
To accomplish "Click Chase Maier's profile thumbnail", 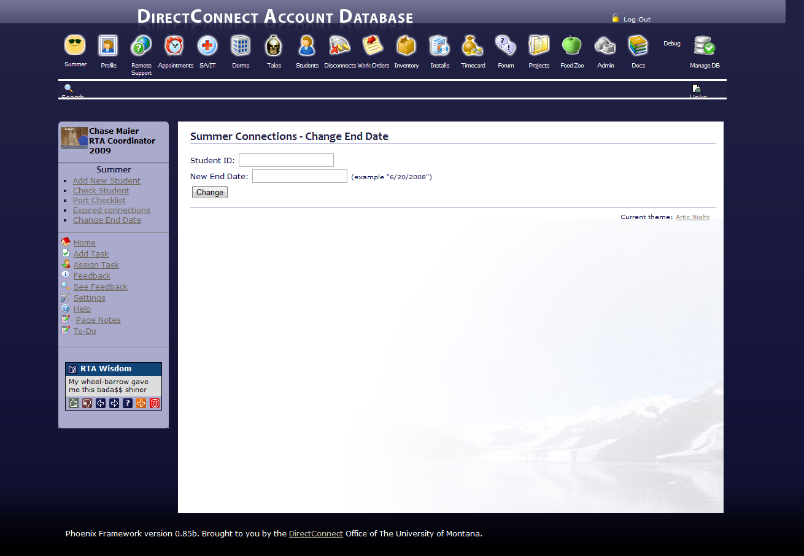I will pyautogui.click(x=74, y=137).
